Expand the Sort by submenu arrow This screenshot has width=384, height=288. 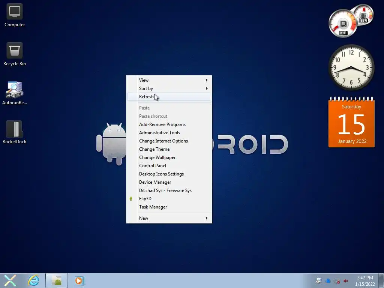point(207,88)
